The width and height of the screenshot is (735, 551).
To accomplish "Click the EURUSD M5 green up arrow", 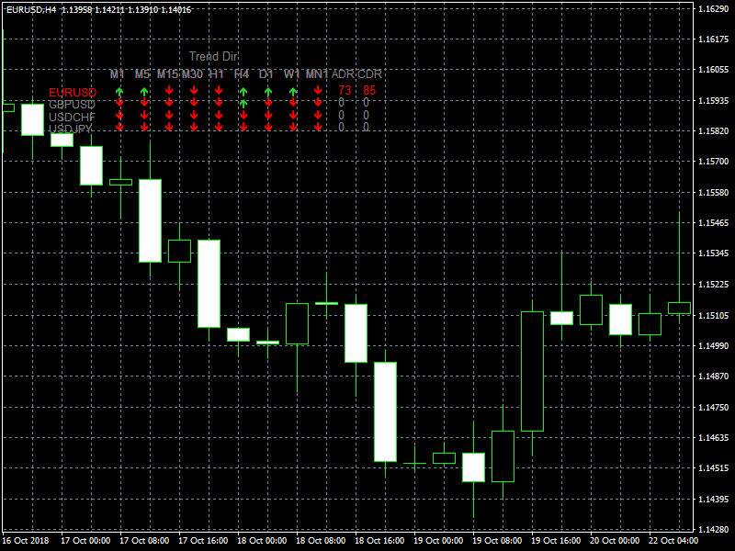I will pyautogui.click(x=144, y=91).
